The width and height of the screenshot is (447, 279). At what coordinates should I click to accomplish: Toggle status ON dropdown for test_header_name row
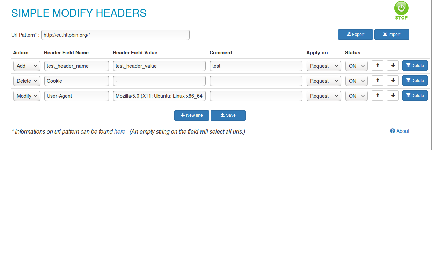tap(357, 66)
